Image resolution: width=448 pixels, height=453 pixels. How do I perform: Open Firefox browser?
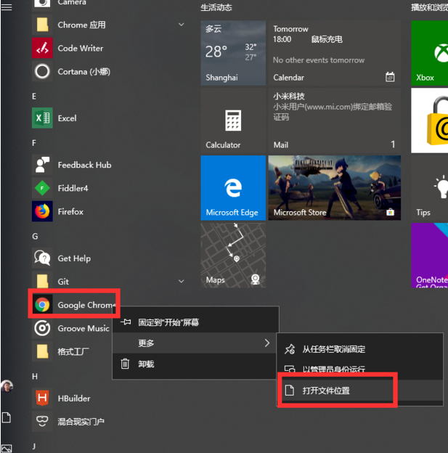[x=108, y=211]
